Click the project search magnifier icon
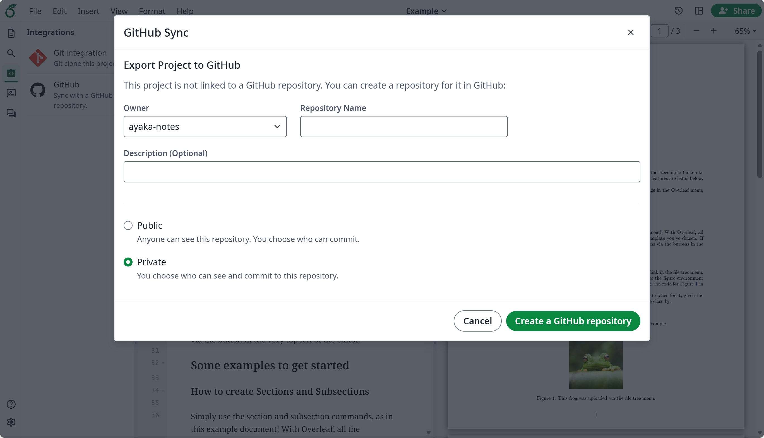 (x=11, y=53)
